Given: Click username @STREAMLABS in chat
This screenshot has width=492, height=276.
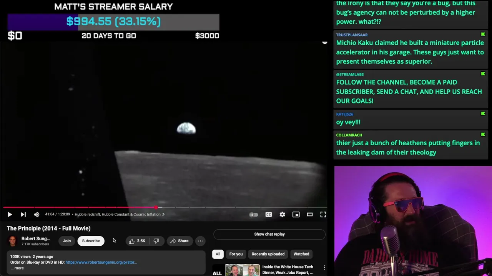Looking at the screenshot, I should [x=350, y=74].
